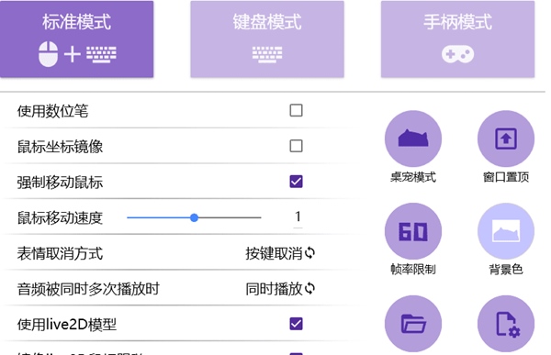Enable the 使用数位笔 checkbox
Screen dimensions: 551x355
296,110
